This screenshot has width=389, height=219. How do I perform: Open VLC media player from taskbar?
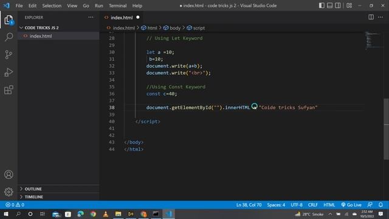click(106, 214)
